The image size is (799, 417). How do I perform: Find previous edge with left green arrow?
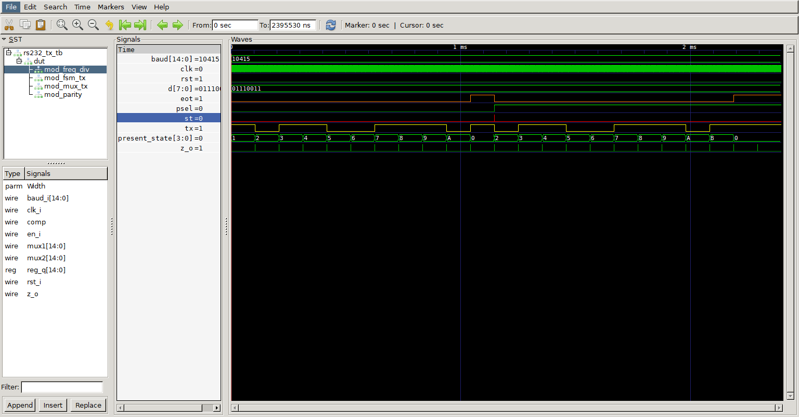[x=162, y=24]
